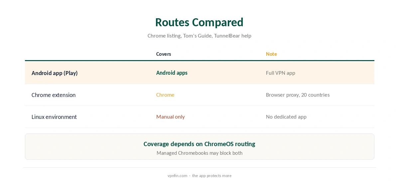Viewport: 399px width, 182px height.
Task: Click the 'vpnfin.com' footer text
Action: click(178, 176)
